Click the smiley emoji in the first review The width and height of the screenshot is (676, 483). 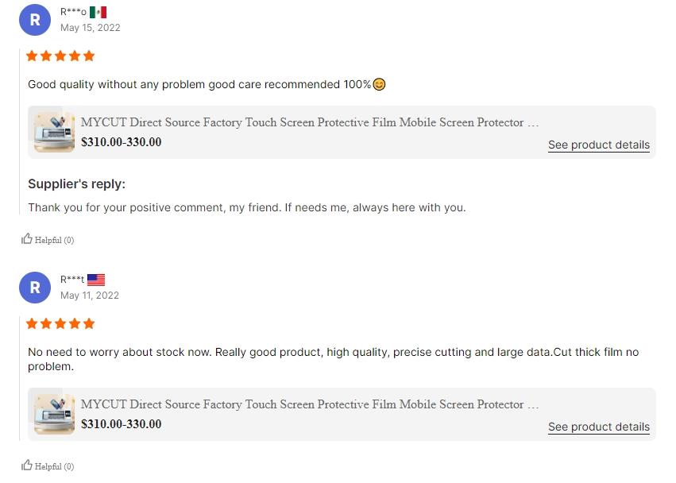(x=380, y=84)
